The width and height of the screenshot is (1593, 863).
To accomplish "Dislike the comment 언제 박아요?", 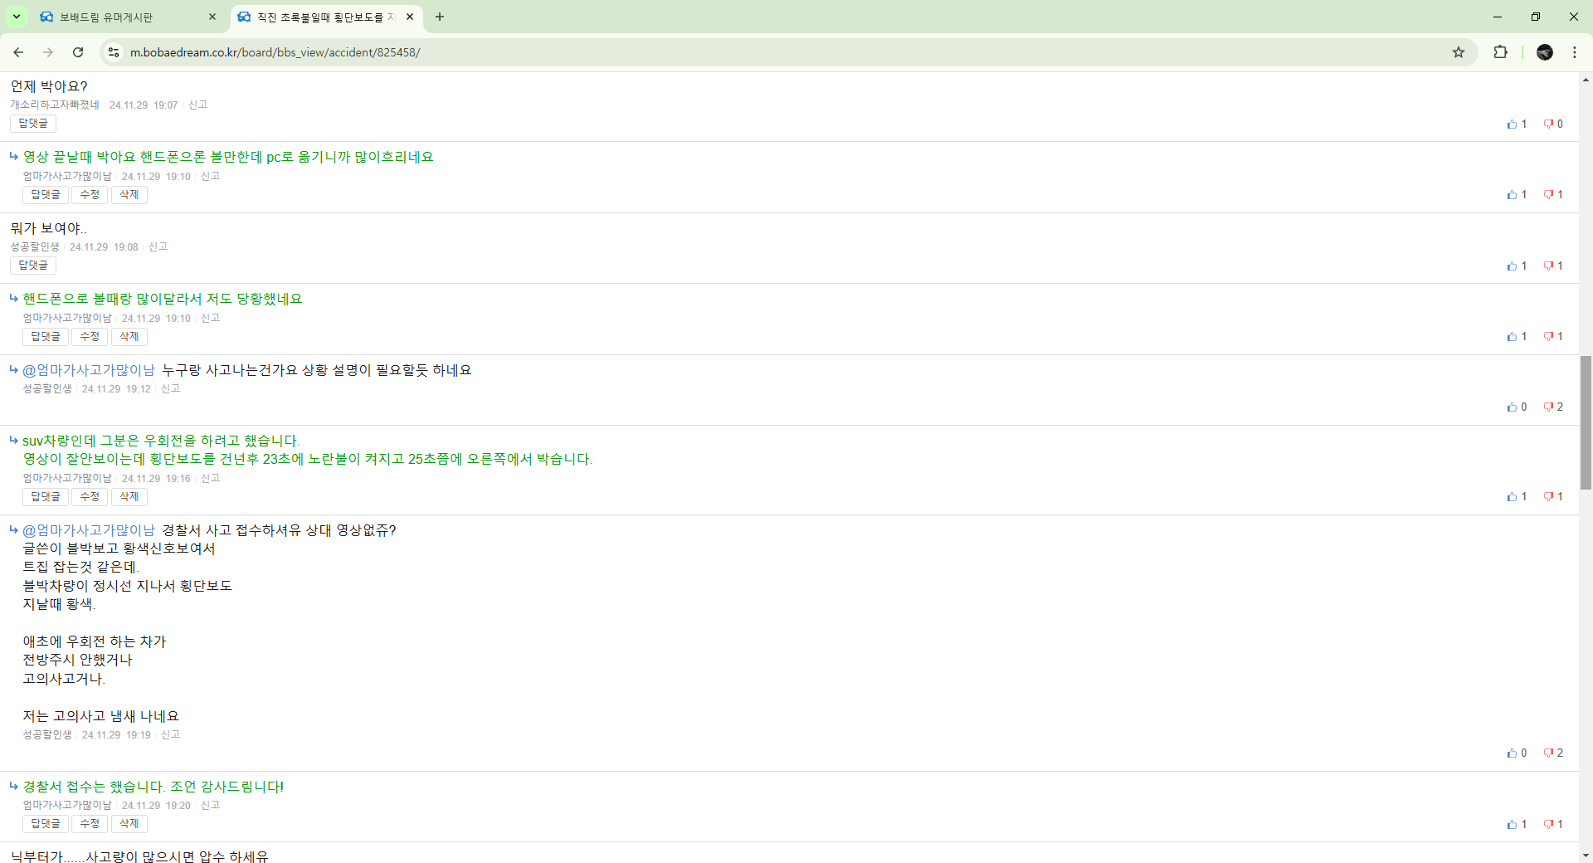I will tap(1553, 124).
